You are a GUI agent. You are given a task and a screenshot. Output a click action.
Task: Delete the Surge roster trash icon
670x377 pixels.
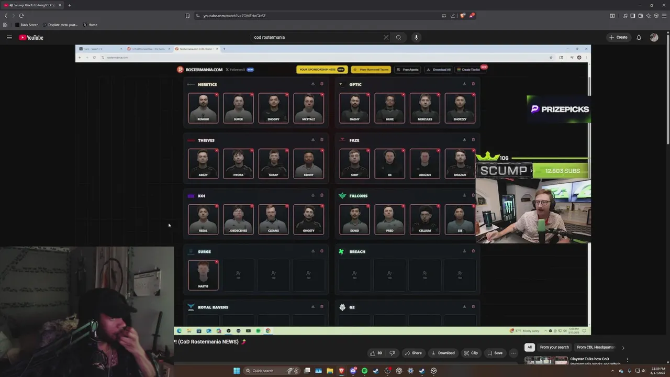pos(322,251)
